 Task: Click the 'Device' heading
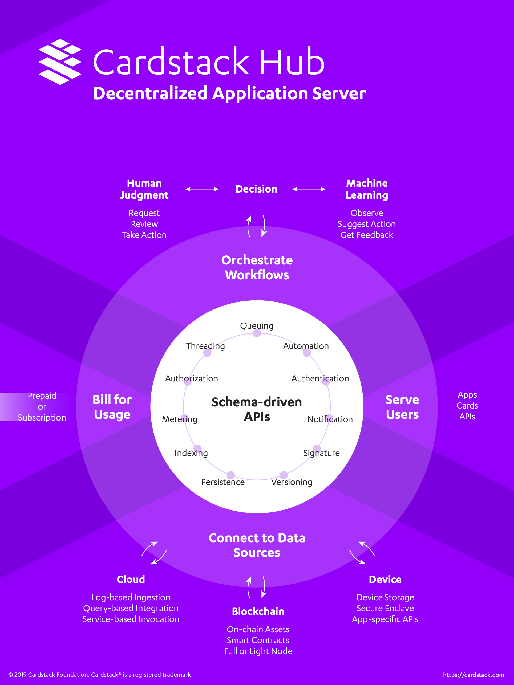tap(385, 580)
